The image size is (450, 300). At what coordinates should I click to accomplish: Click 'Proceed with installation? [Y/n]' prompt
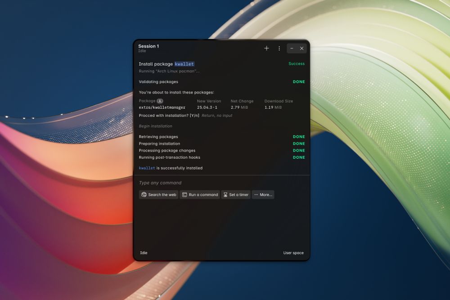(x=169, y=116)
